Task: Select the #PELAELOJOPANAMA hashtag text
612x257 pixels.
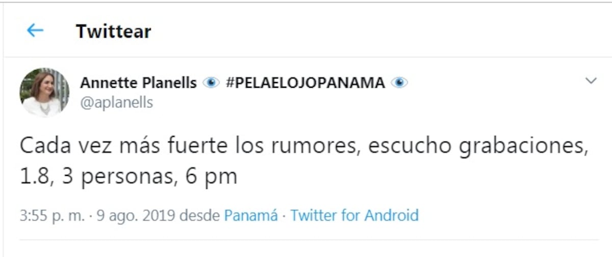Action: click(305, 83)
